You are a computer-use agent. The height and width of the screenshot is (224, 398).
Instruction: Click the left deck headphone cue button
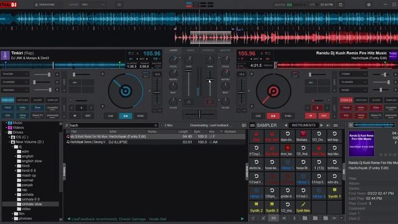click(x=189, y=102)
